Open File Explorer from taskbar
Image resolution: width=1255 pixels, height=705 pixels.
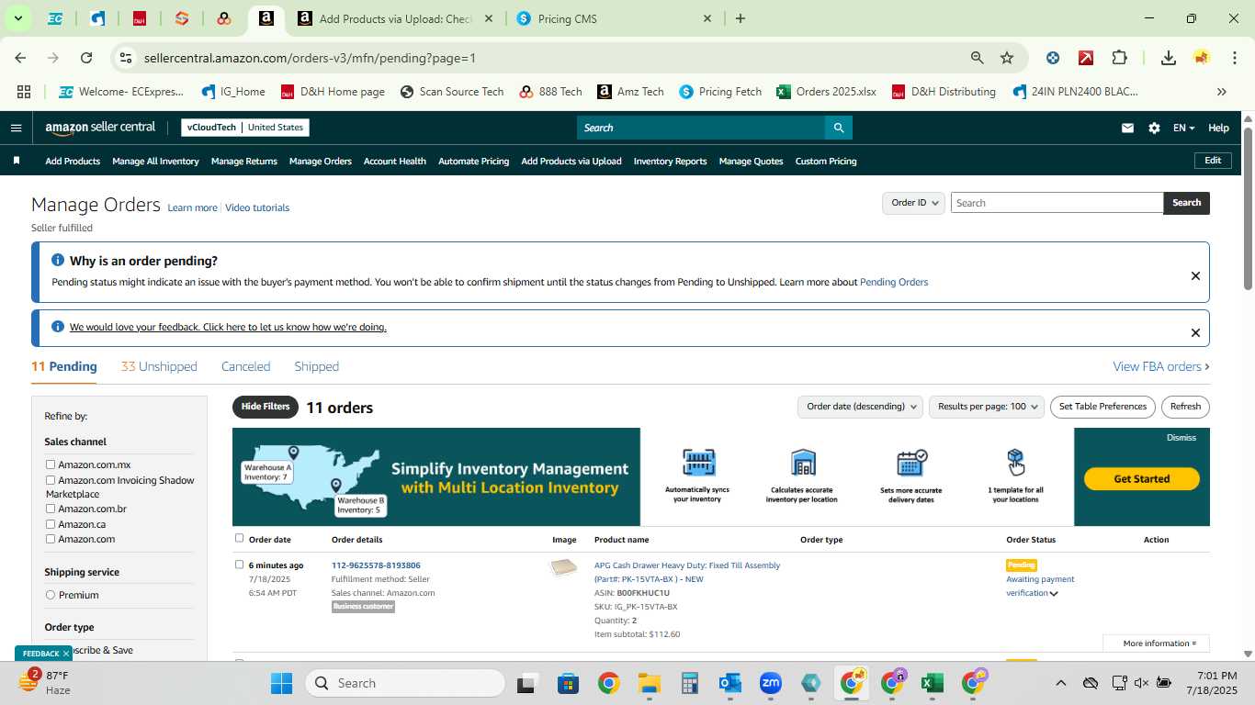650,683
